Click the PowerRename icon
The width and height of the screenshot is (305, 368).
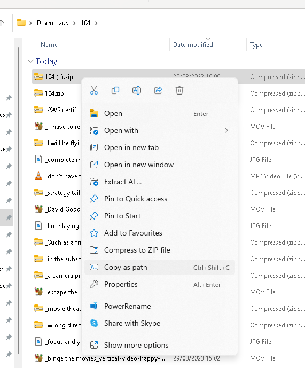[x=94, y=306]
